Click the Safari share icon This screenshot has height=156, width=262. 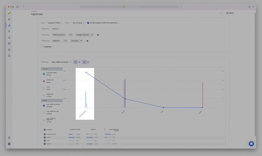coord(249,7)
